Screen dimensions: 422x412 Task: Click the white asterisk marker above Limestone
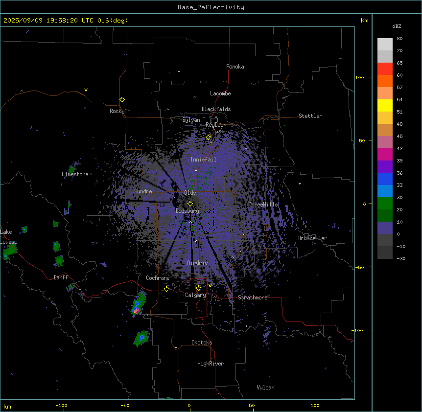click(75, 169)
